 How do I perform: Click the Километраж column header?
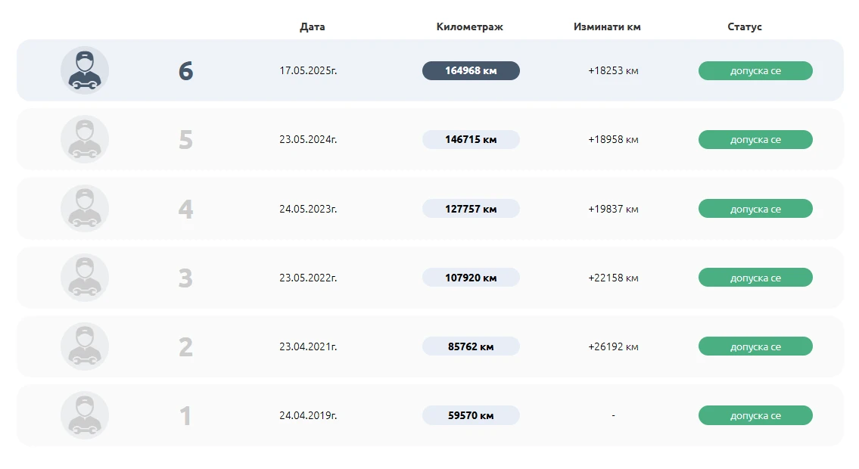coord(470,26)
